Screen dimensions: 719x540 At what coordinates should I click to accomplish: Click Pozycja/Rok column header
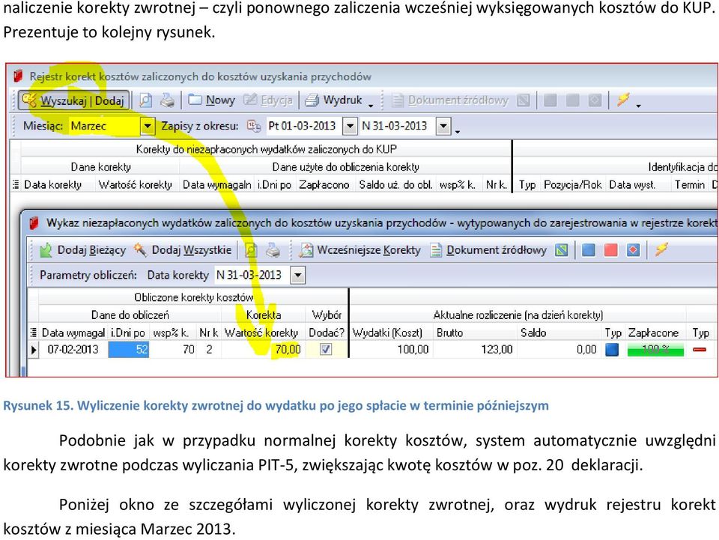point(573,185)
